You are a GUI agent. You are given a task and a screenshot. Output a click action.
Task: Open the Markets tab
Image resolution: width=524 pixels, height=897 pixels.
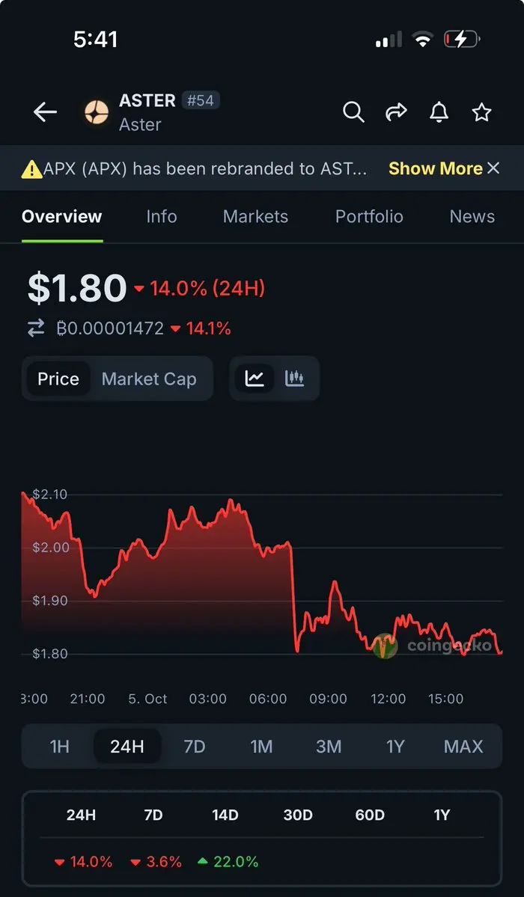click(x=255, y=217)
